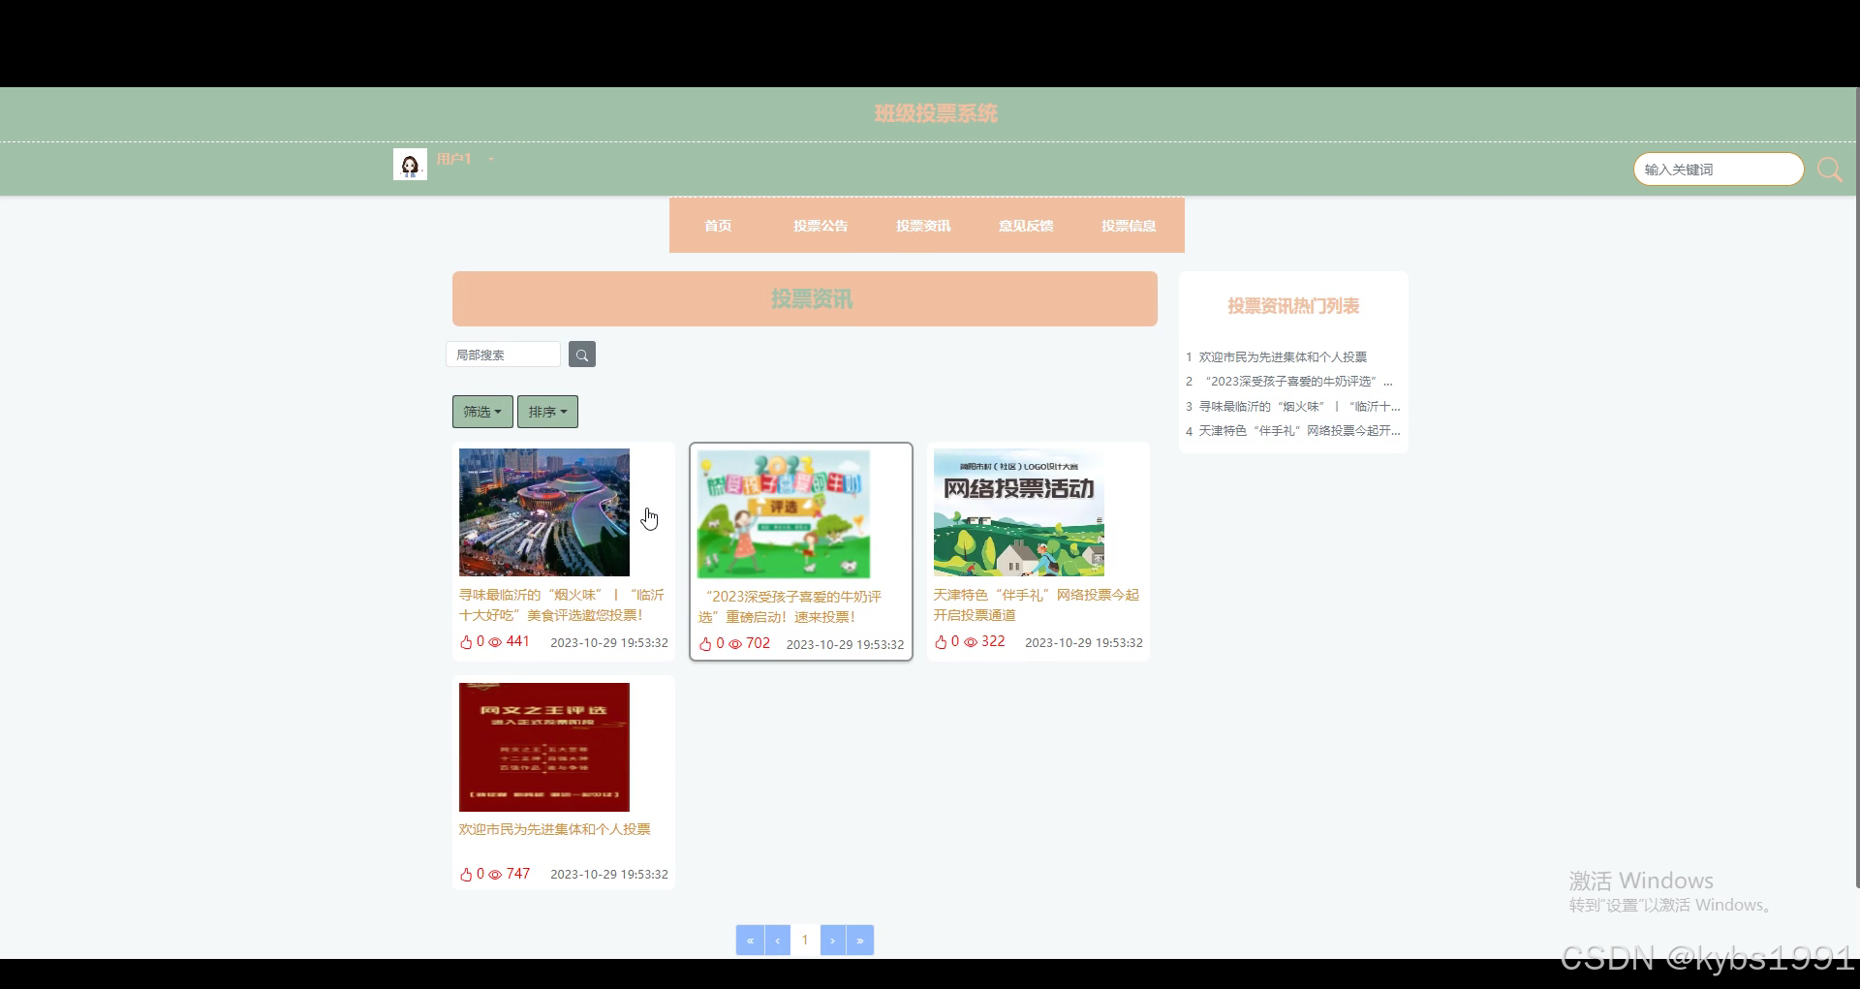Go to previous page with ‹ button
The height and width of the screenshot is (989, 1860).
pyautogui.click(x=777, y=941)
